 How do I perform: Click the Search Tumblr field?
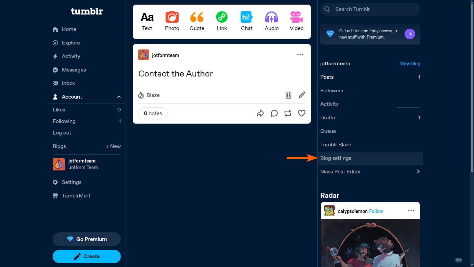[x=370, y=9]
